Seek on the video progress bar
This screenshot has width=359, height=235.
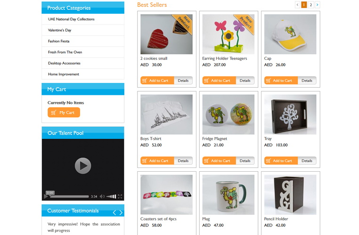[x=69, y=196]
